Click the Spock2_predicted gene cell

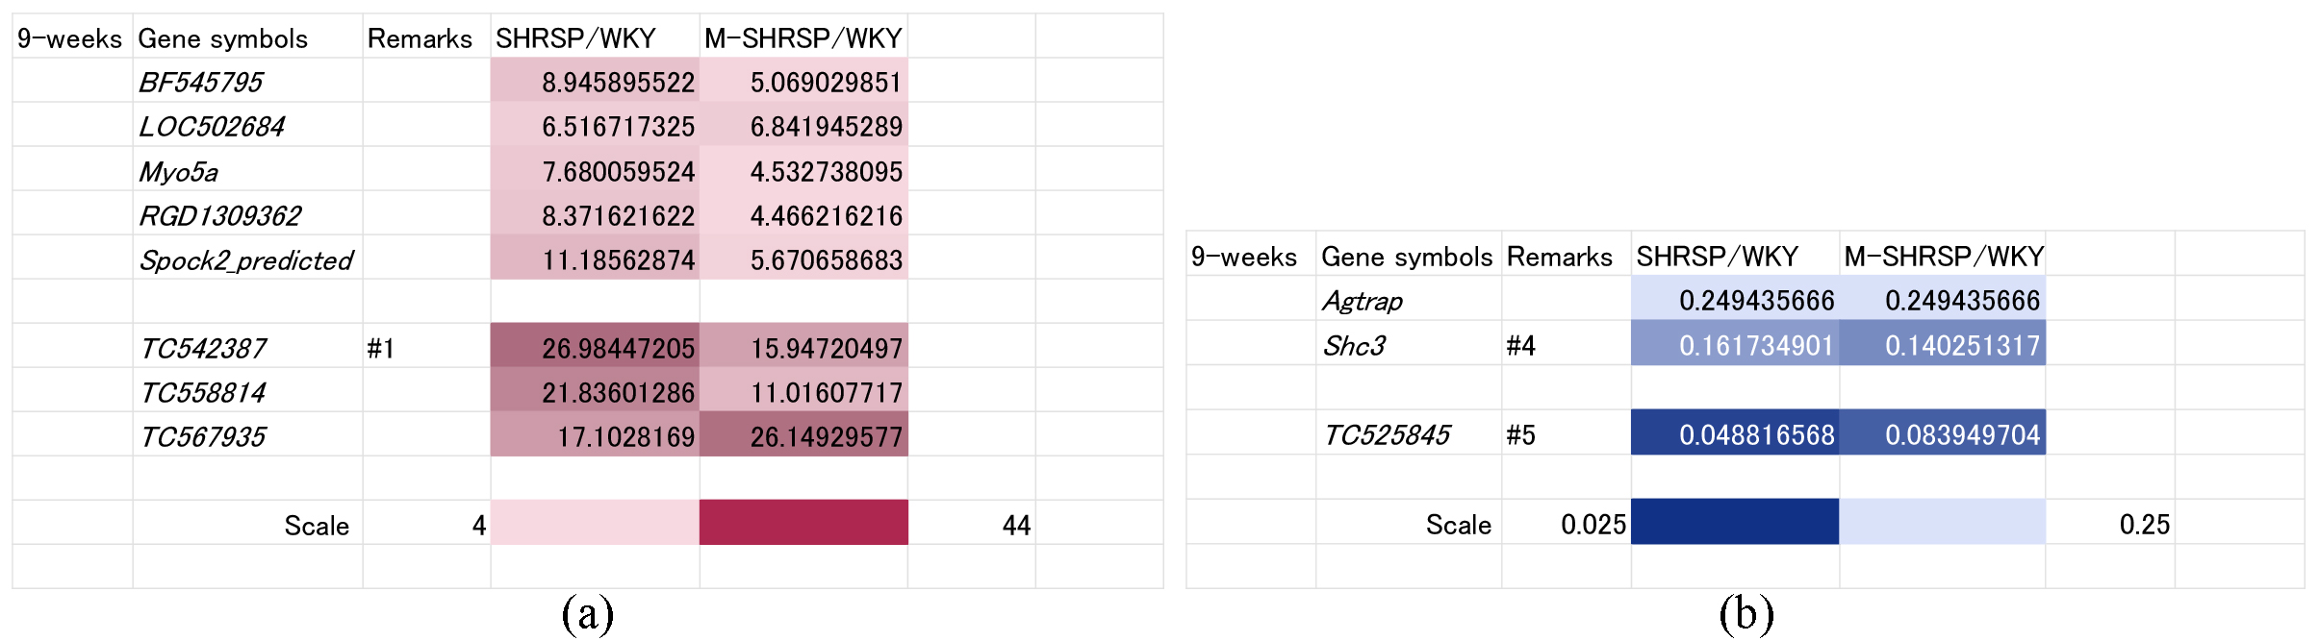[x=246, y=260]
